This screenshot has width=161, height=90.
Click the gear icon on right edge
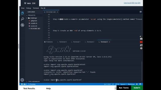[141, 48]
